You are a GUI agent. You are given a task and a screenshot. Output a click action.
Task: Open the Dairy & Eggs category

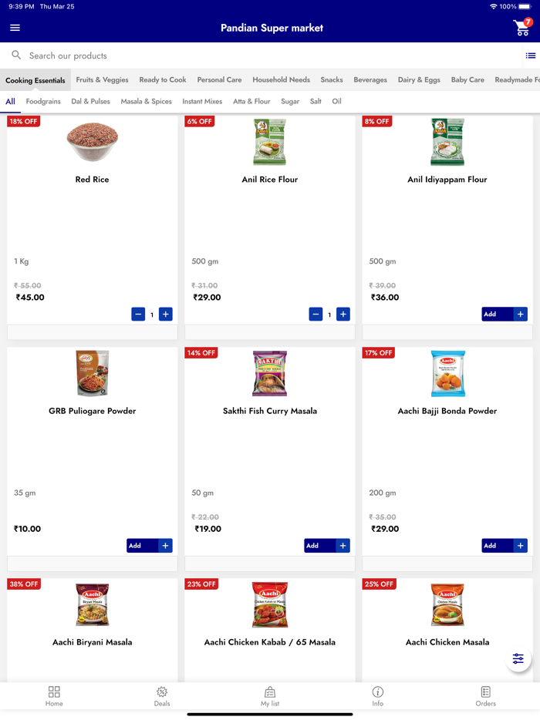[419, 79]
